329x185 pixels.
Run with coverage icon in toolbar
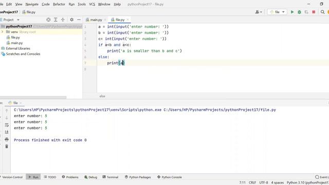click(306, 12)
